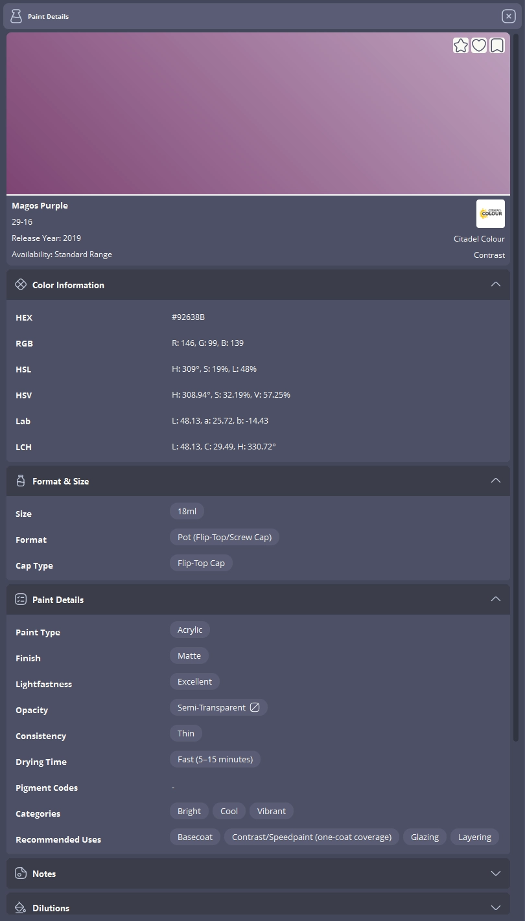Click the Dilutions paint bucket icon
525x921 pixels.
(x=21, y=907)
